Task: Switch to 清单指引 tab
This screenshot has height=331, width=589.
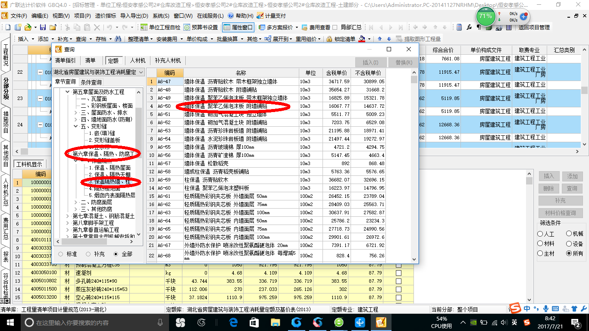Action: coord(65,60)
